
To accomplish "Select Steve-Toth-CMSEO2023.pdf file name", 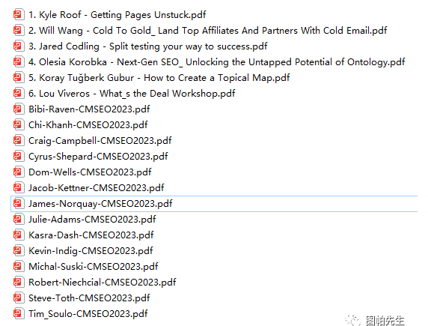I will [x=89, y=298].
